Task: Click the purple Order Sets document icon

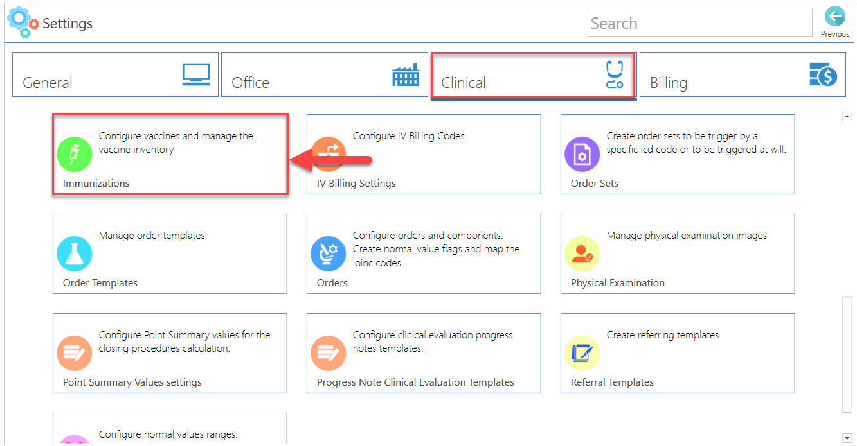Action: coord(582,154)
